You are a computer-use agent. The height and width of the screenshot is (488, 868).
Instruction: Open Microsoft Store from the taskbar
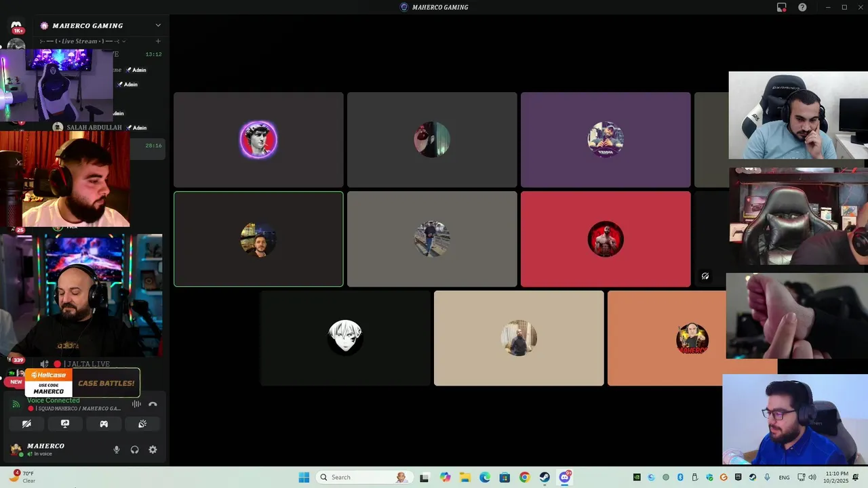pyautogui.click(x=505, y=477)
